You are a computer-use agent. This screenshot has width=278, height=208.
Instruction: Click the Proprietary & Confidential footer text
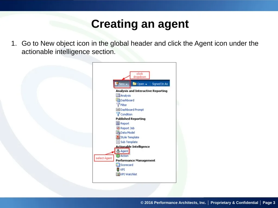pyautogui.click(x=234, y=203)
